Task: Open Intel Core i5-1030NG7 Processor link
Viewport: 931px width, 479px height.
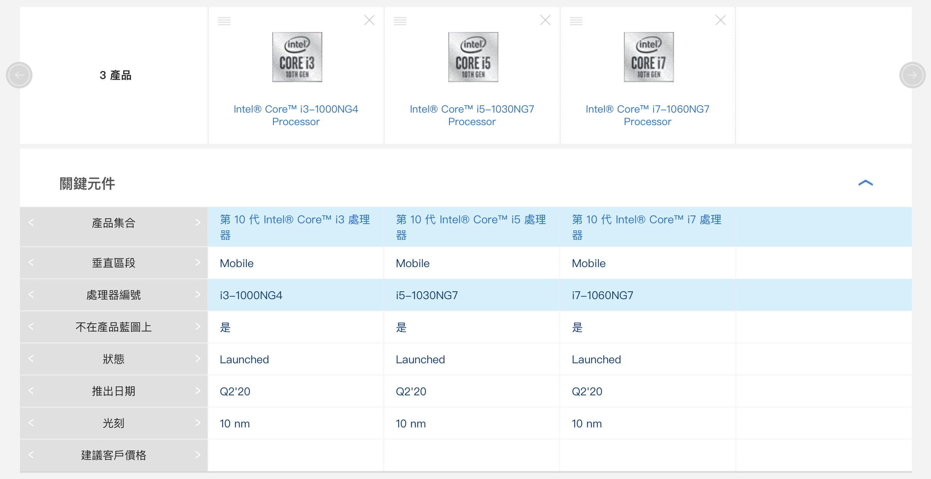Action: [x=472, y=115]
